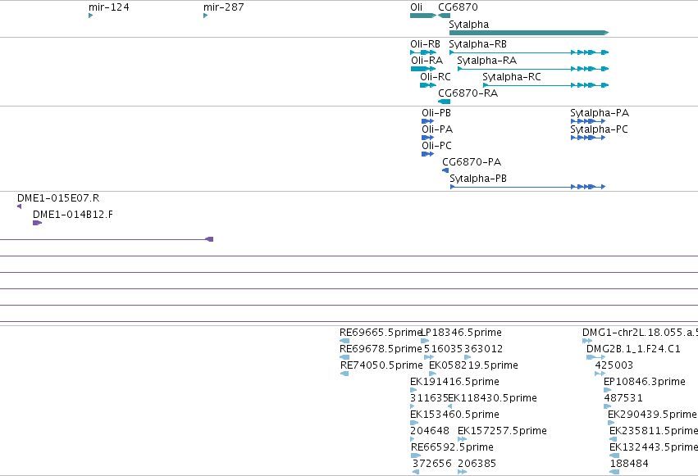Click the Sytalpha-PA protein feature
698x476 pixels.
(x=587, y=121)
